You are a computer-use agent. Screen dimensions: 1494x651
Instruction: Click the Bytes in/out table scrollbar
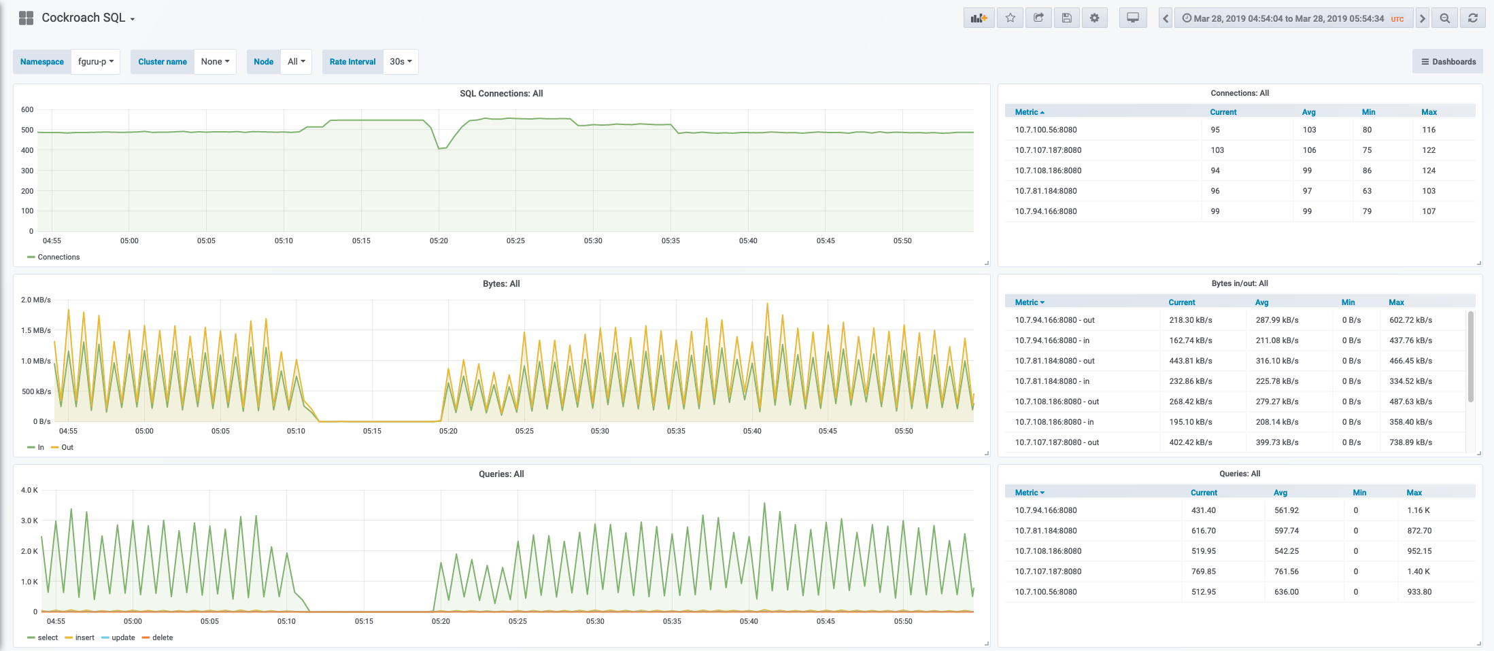pos(1471,357)
